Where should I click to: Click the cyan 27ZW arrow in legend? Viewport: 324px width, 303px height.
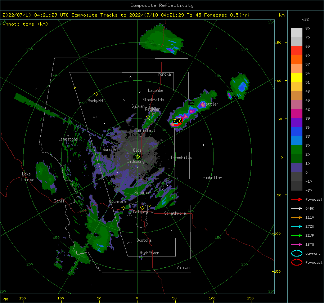click(x=297, y=227)
